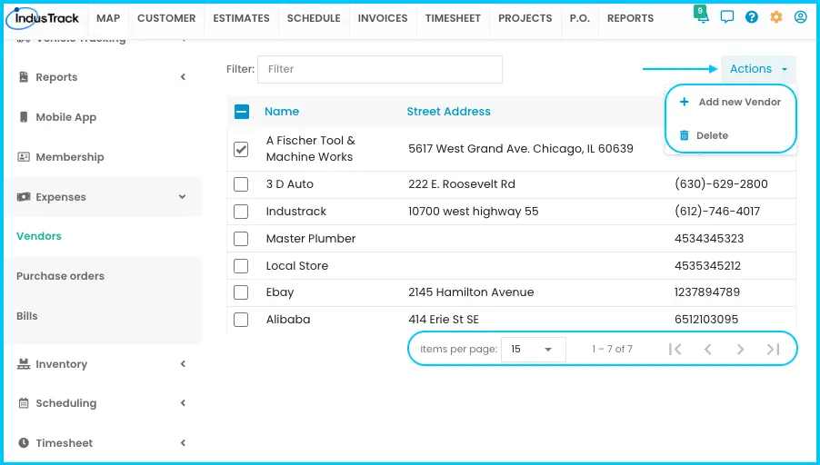The width and height of the screenshot is (820, 465).
Task: Go to the next page arrow
Action: click(x=740, y=349)
